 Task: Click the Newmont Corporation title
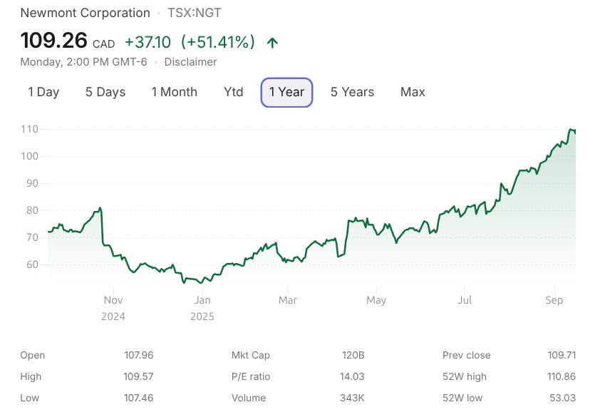click(x=86, y=13)
